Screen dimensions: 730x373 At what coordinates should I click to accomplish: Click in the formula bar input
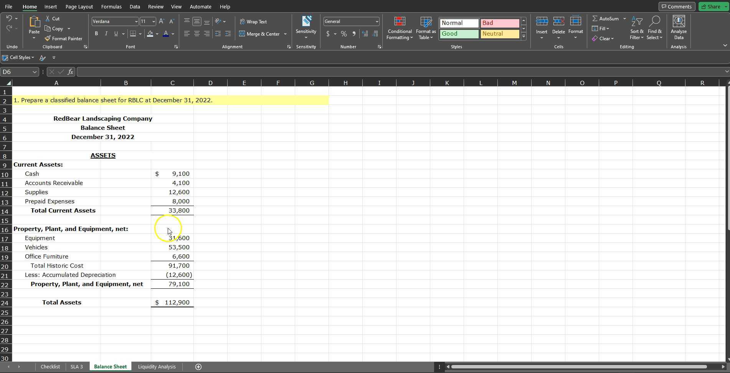(x=400, y=72)
